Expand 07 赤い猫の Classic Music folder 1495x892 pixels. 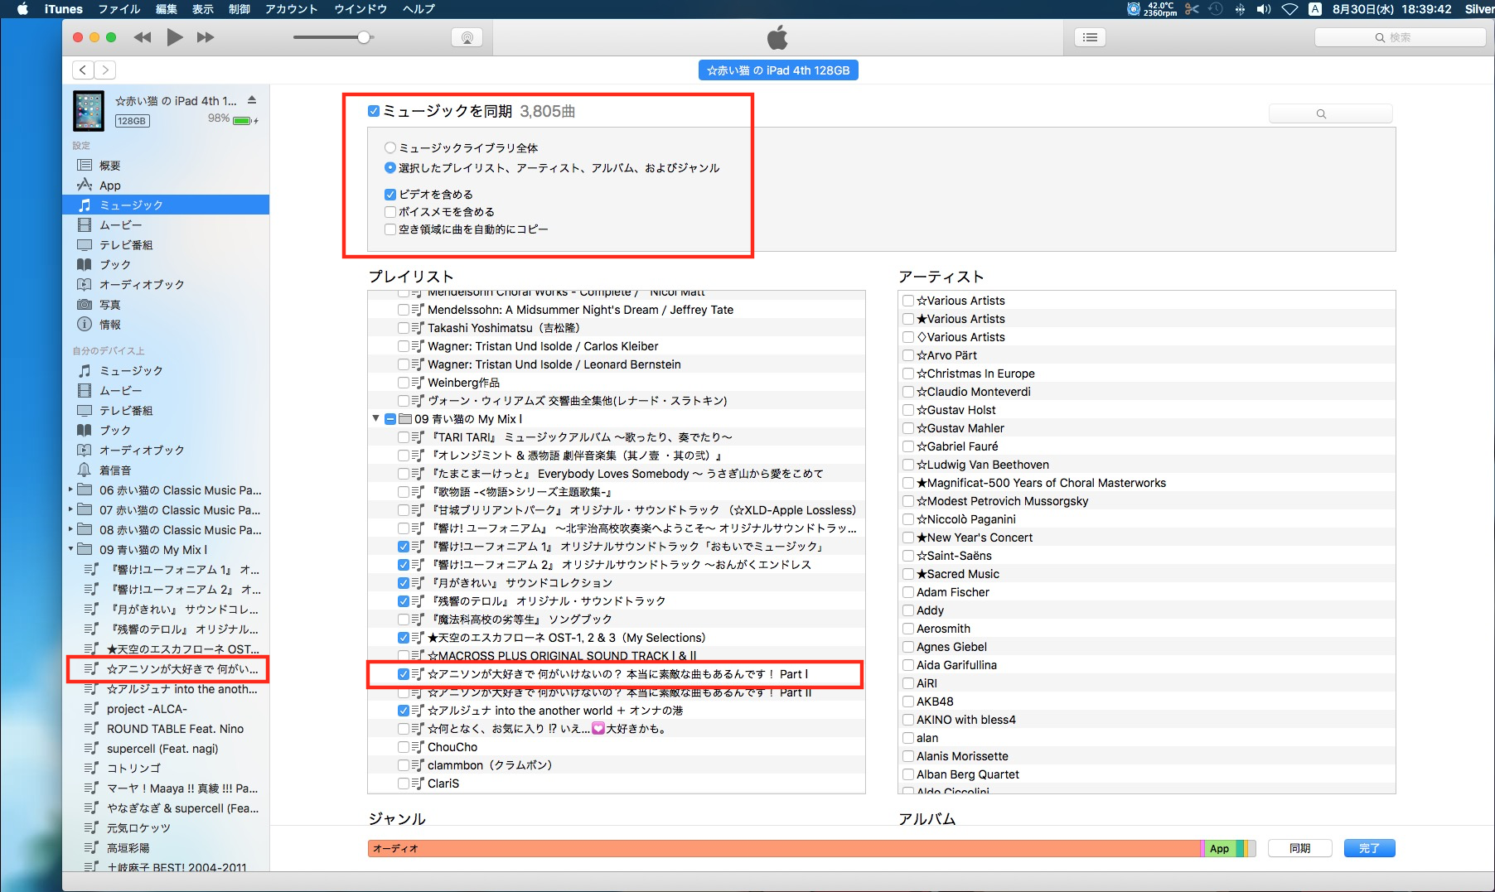[x=70, y=510]
